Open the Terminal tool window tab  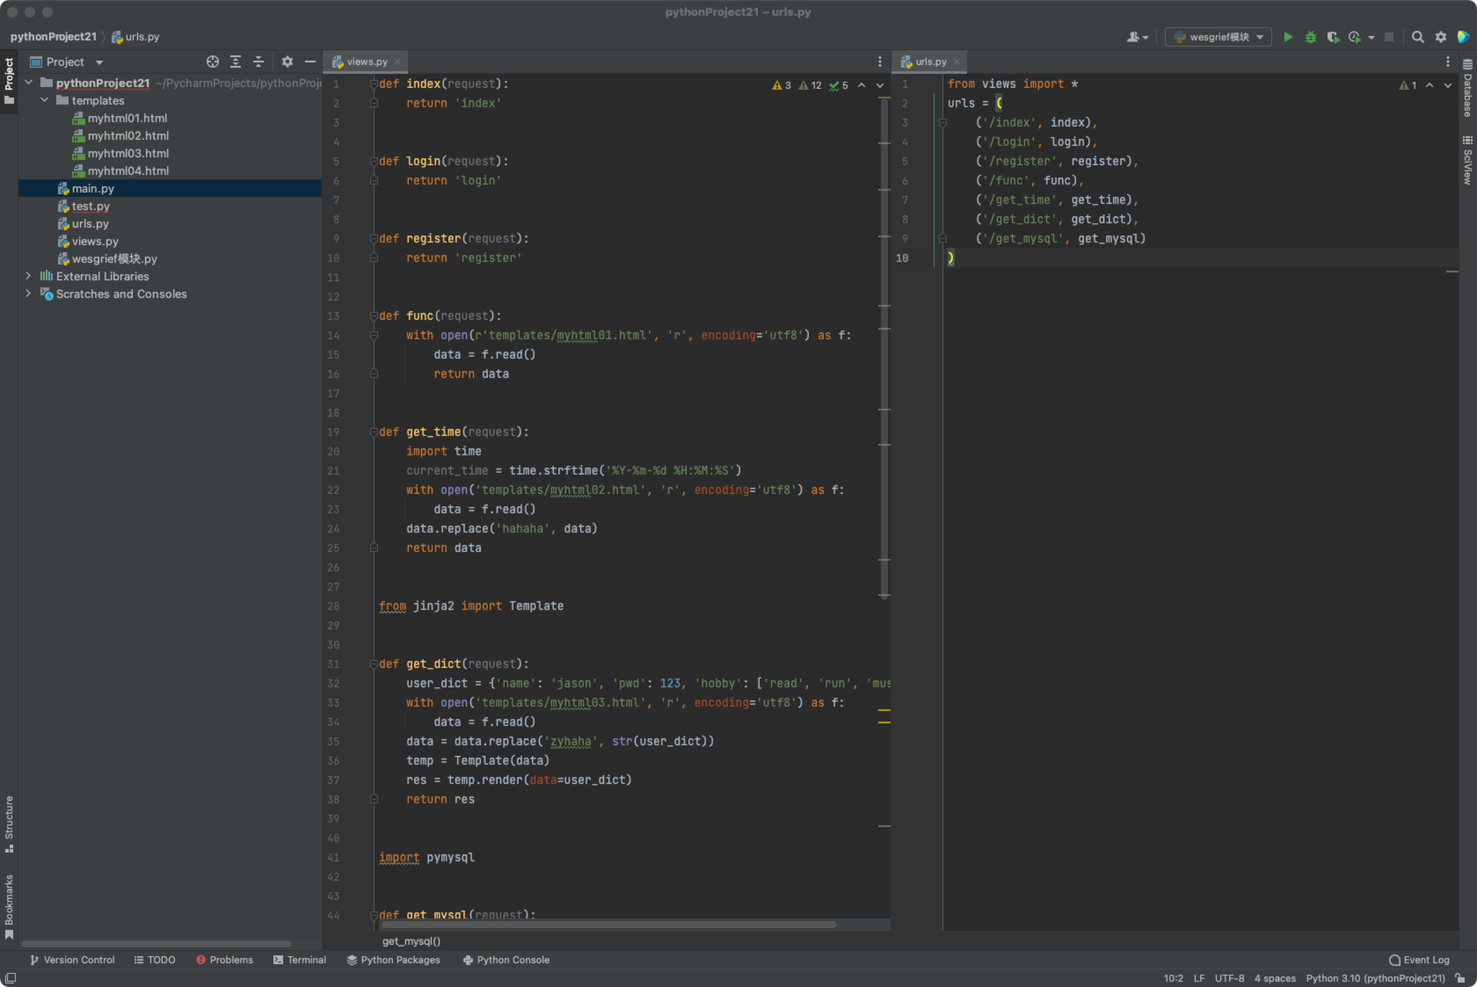[x=300, y=959]
